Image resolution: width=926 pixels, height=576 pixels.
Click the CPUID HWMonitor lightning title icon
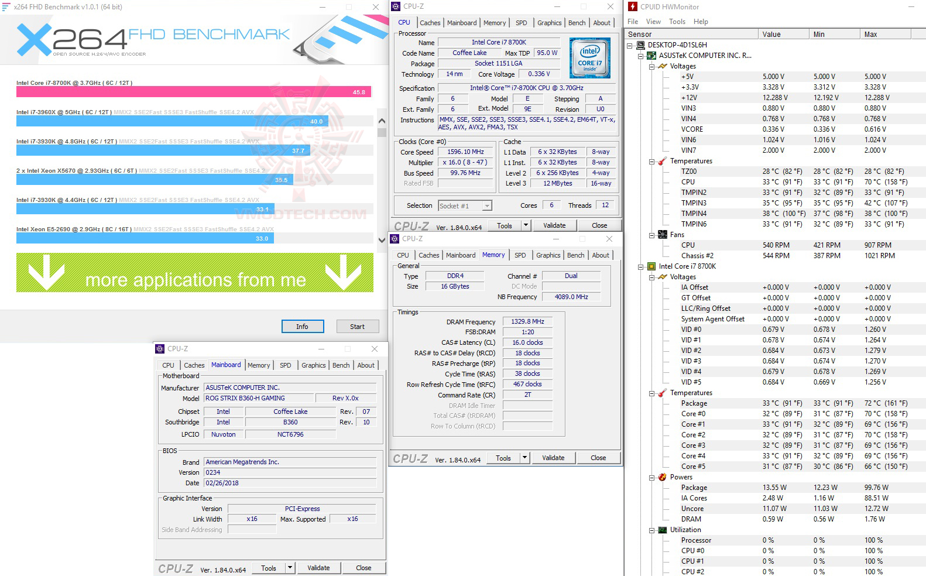click(x=633, y=7)
